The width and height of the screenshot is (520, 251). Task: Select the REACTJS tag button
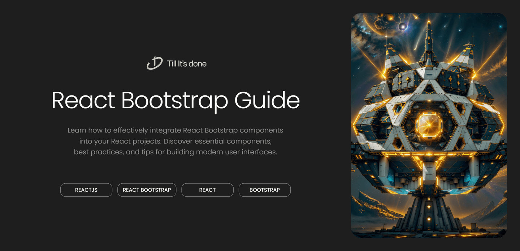tap(86, 190)
